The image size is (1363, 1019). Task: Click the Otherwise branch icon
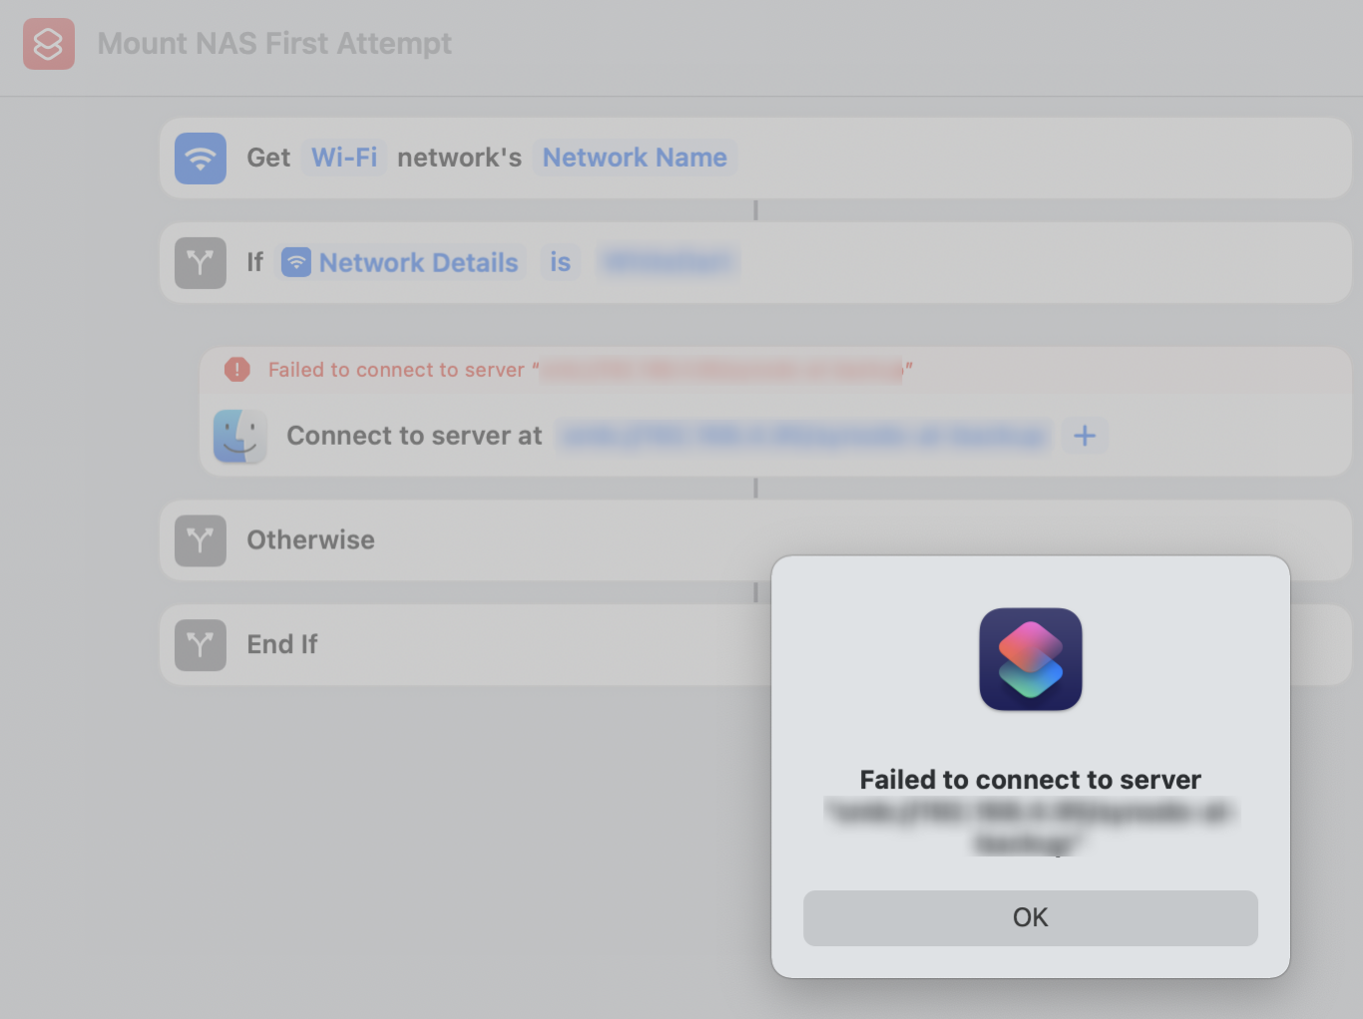201,540
